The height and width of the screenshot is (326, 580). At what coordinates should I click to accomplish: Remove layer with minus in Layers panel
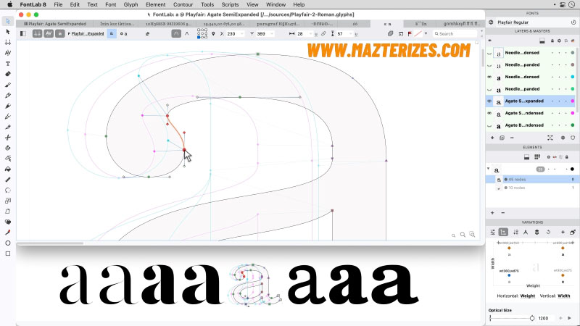[x=512, y=138]
